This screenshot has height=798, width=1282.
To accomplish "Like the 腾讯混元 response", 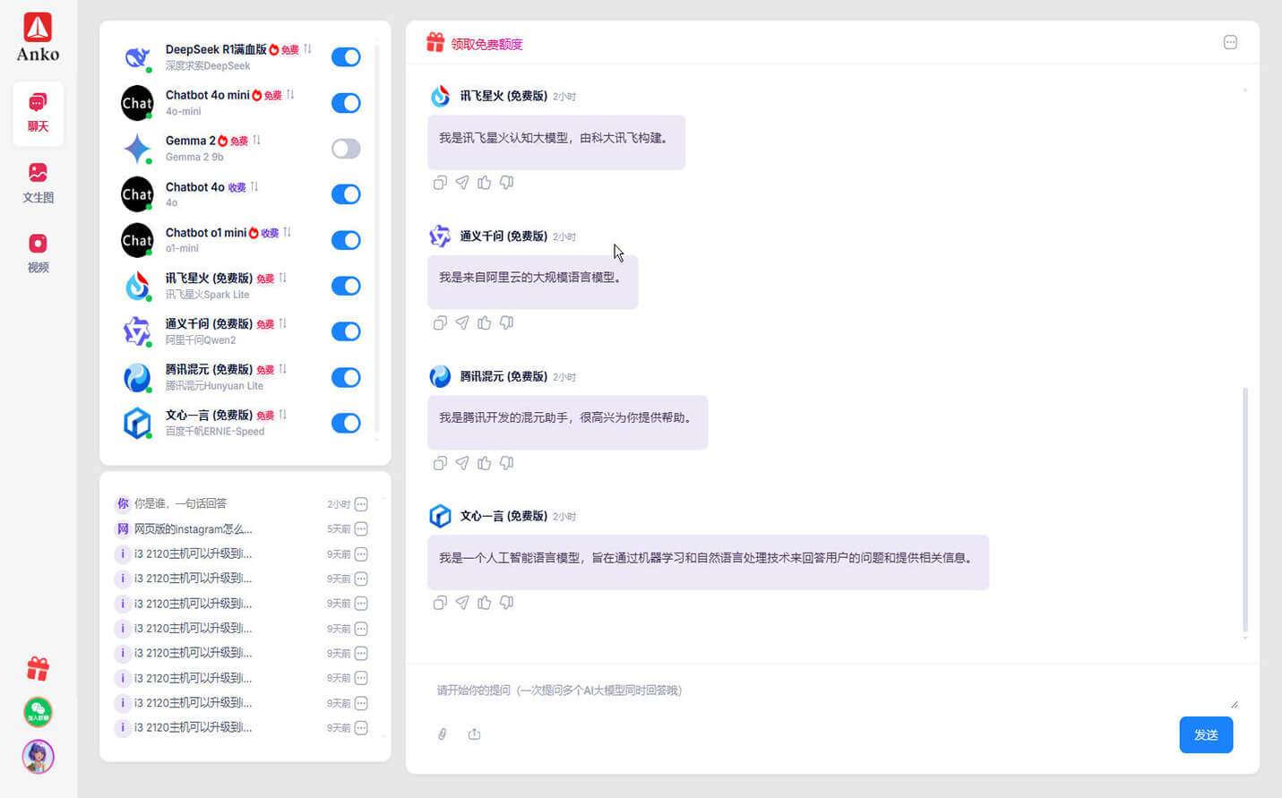I will 485,463.
